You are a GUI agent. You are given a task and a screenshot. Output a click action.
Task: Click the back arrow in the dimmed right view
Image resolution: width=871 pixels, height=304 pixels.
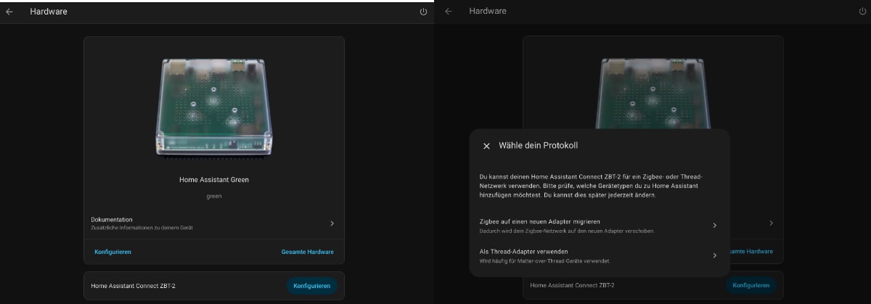coord(449,12)
